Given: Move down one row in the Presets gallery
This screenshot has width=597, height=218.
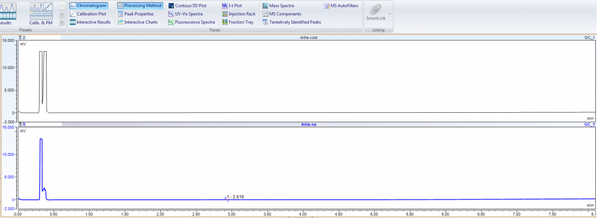Looking at the screenshot, I should point(62,14).
